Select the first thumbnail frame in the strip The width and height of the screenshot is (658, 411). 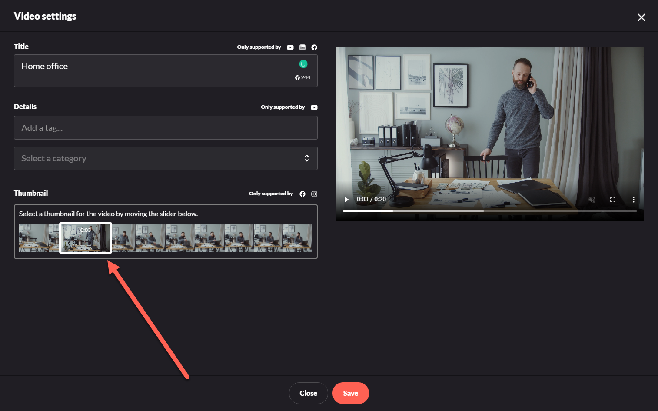[33, 238]
